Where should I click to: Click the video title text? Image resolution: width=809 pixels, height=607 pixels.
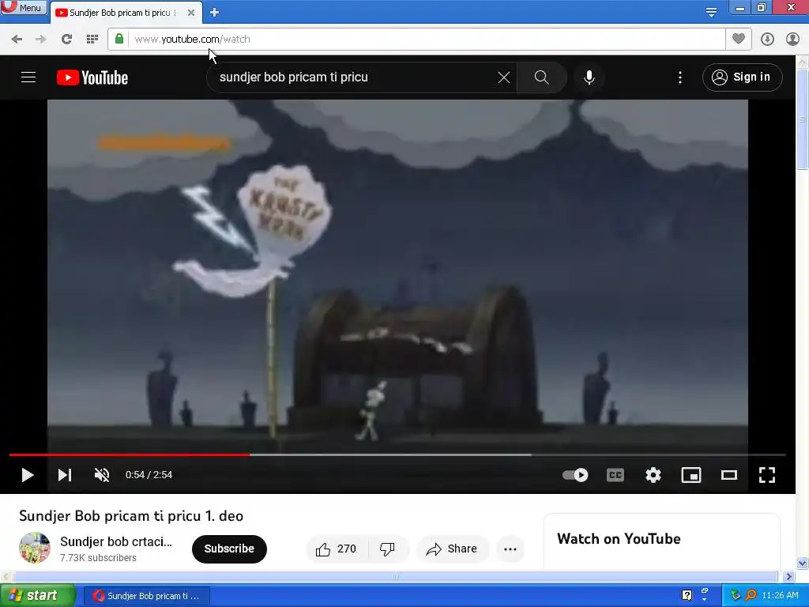(x=131, y=515)
